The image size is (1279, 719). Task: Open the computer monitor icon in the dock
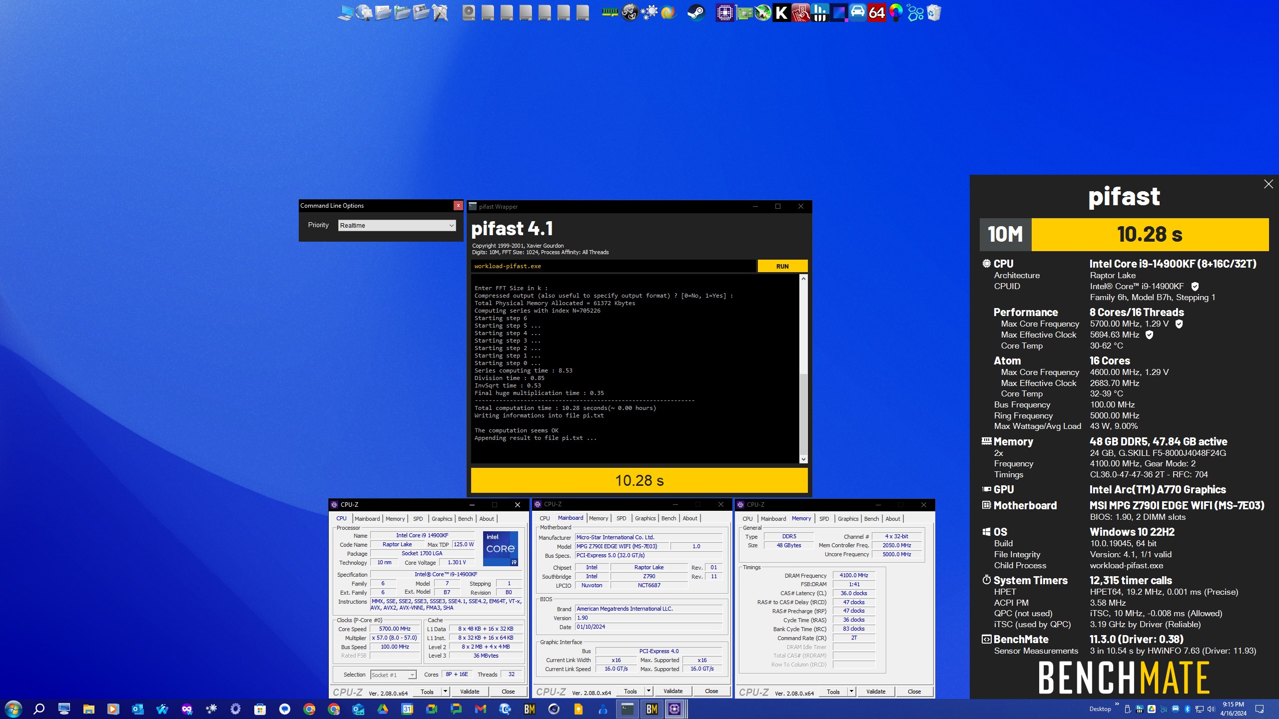[345, 12]
